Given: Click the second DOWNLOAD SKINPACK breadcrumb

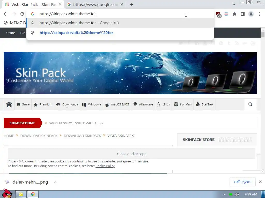Looking at the screenshot, I should [x=82, y=136].
